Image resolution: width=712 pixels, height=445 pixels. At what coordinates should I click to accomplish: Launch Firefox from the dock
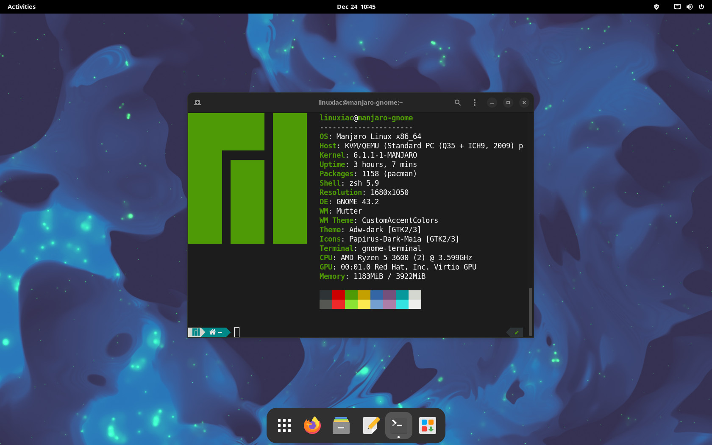point(312,426)
